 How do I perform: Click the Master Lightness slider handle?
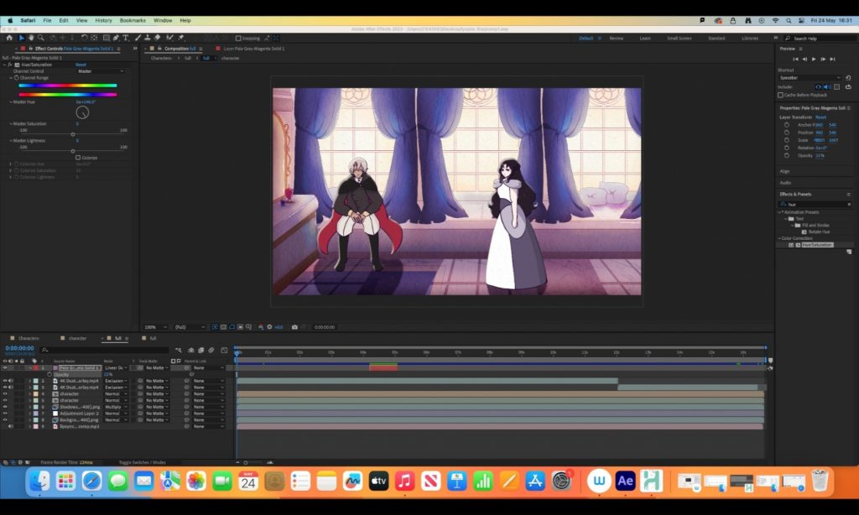click(73, 151)
